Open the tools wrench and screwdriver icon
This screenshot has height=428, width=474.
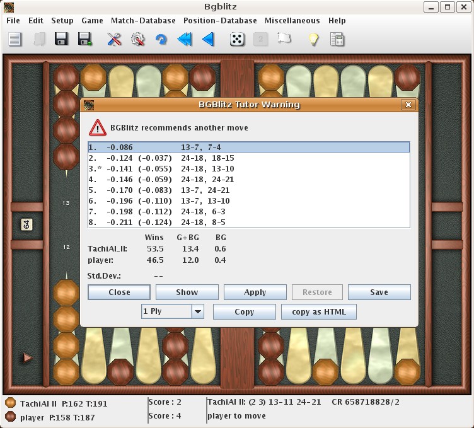tap(114, 39)
